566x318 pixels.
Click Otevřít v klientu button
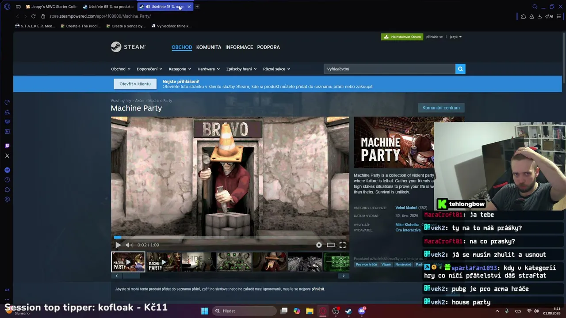[135, 84]
